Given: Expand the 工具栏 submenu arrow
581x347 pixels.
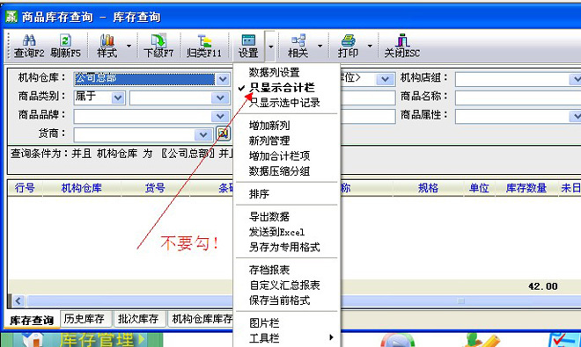Looking at the screenshot, I should pyautogui.click(x=331, y=337).
